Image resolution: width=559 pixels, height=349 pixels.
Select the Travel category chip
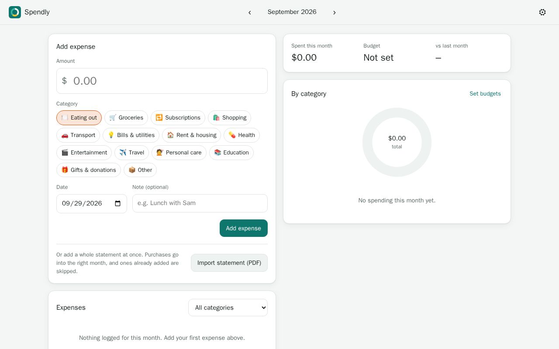[131, 153]
